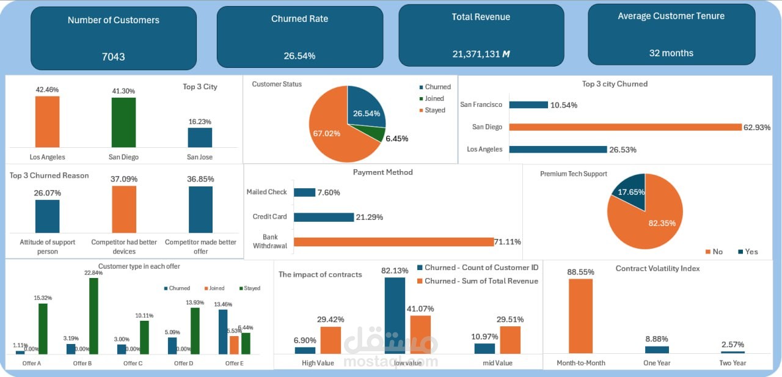The height and width of the screenshot is (377, 782).
Task: Click the 'Churned - Sum of Total Revenue' legend swatch
Action: coord(420,281)
